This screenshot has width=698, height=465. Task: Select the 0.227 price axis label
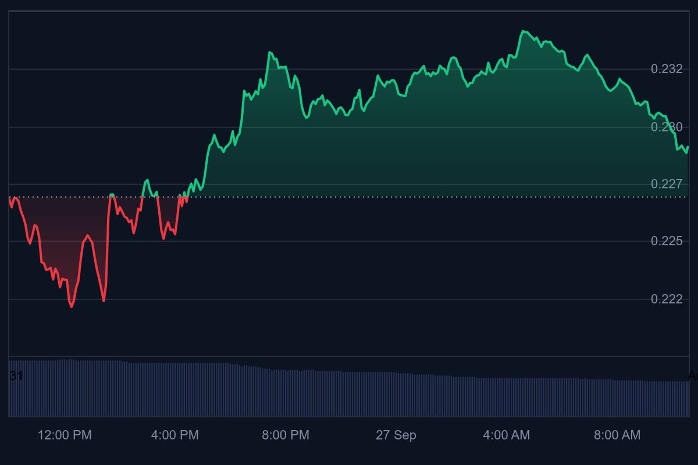pyautogui.click(x=667, y=184)
